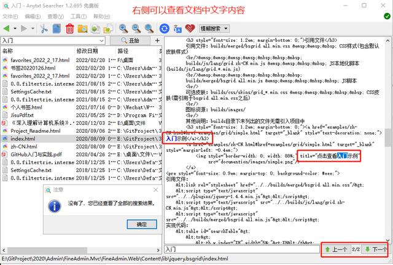Click the main search keyword field

tap(50, 41)
